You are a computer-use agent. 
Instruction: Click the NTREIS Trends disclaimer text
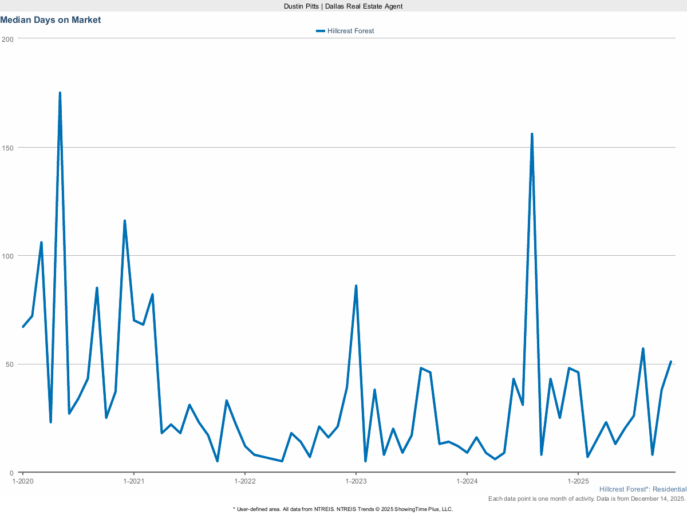pyautogui.click(x=343, y=508)
